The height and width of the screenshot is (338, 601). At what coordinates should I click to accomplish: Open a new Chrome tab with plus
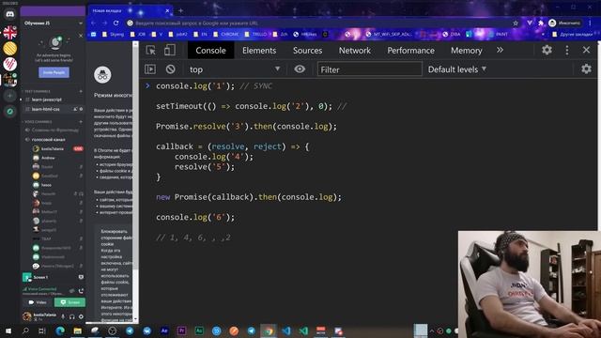180,10
